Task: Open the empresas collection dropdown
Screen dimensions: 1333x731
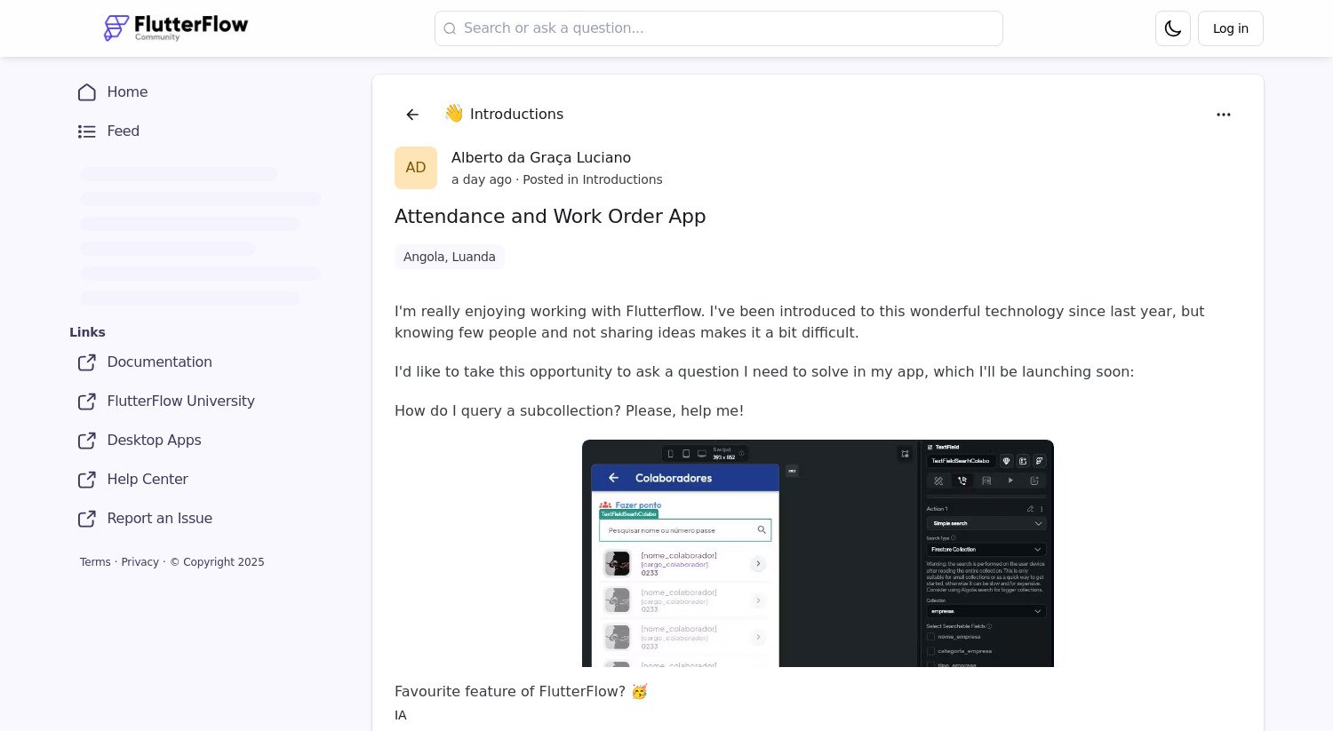Action: pos(986,611)
